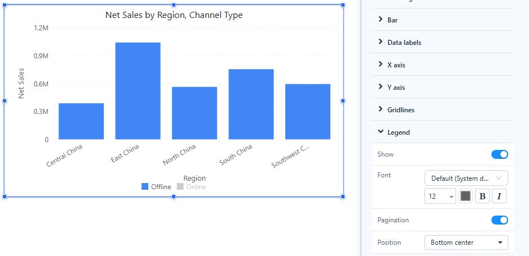Click the East China axis label
This screenshot has width=529, height=256.
coord(125,153)
